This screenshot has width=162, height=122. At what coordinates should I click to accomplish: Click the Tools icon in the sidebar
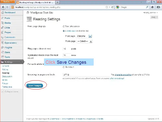(3, 57)
